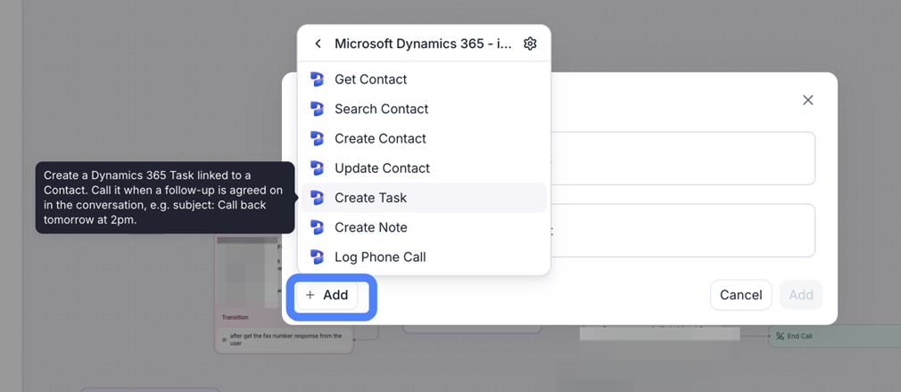
Task: Choose the Create Task action
Action: (424, 198)
